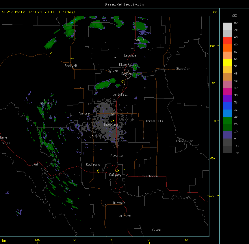The width and height of the screenshot is (249, 244).
Task: Click the yellow marker near Didsbury
Action: point(112,121)
